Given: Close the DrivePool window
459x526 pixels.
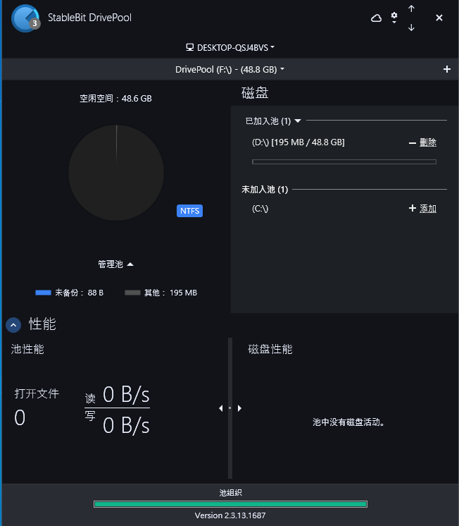Looking at the screenshot, I should [439, 18].
